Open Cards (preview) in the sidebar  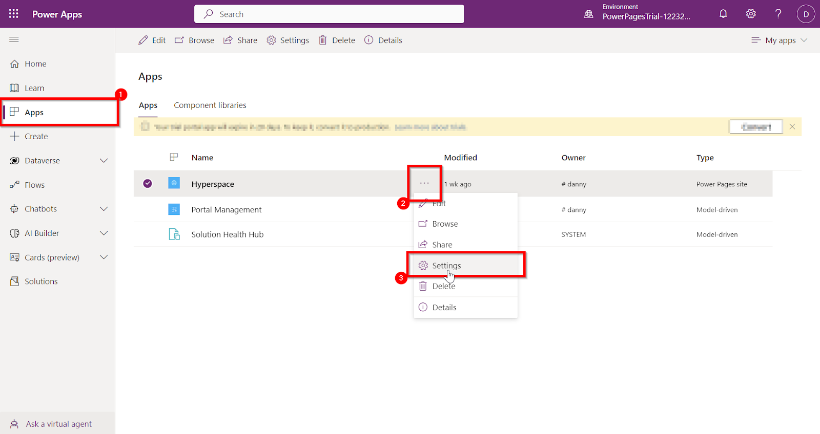pos(52,257)
